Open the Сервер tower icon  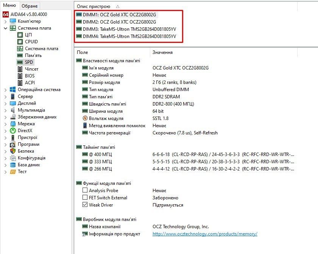point(13,96)
